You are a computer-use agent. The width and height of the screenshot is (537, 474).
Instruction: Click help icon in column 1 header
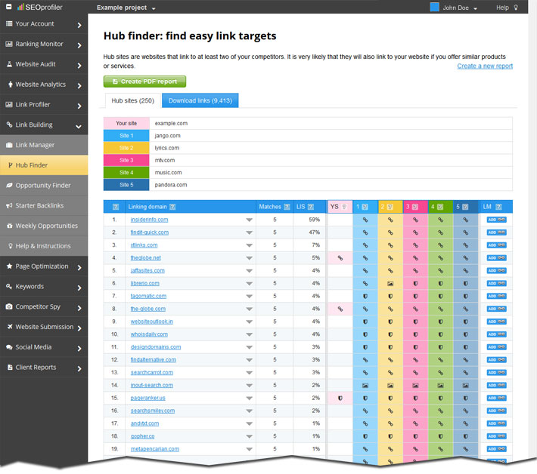coord(365,207)
